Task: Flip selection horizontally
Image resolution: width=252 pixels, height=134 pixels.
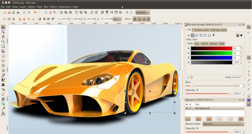Action: tap(29, 19)
